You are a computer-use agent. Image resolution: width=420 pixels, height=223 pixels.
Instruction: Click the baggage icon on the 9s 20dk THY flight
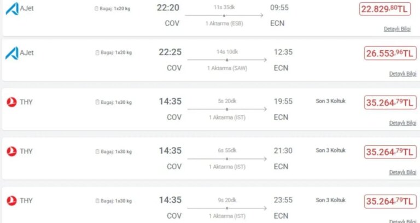click(97, 201)
